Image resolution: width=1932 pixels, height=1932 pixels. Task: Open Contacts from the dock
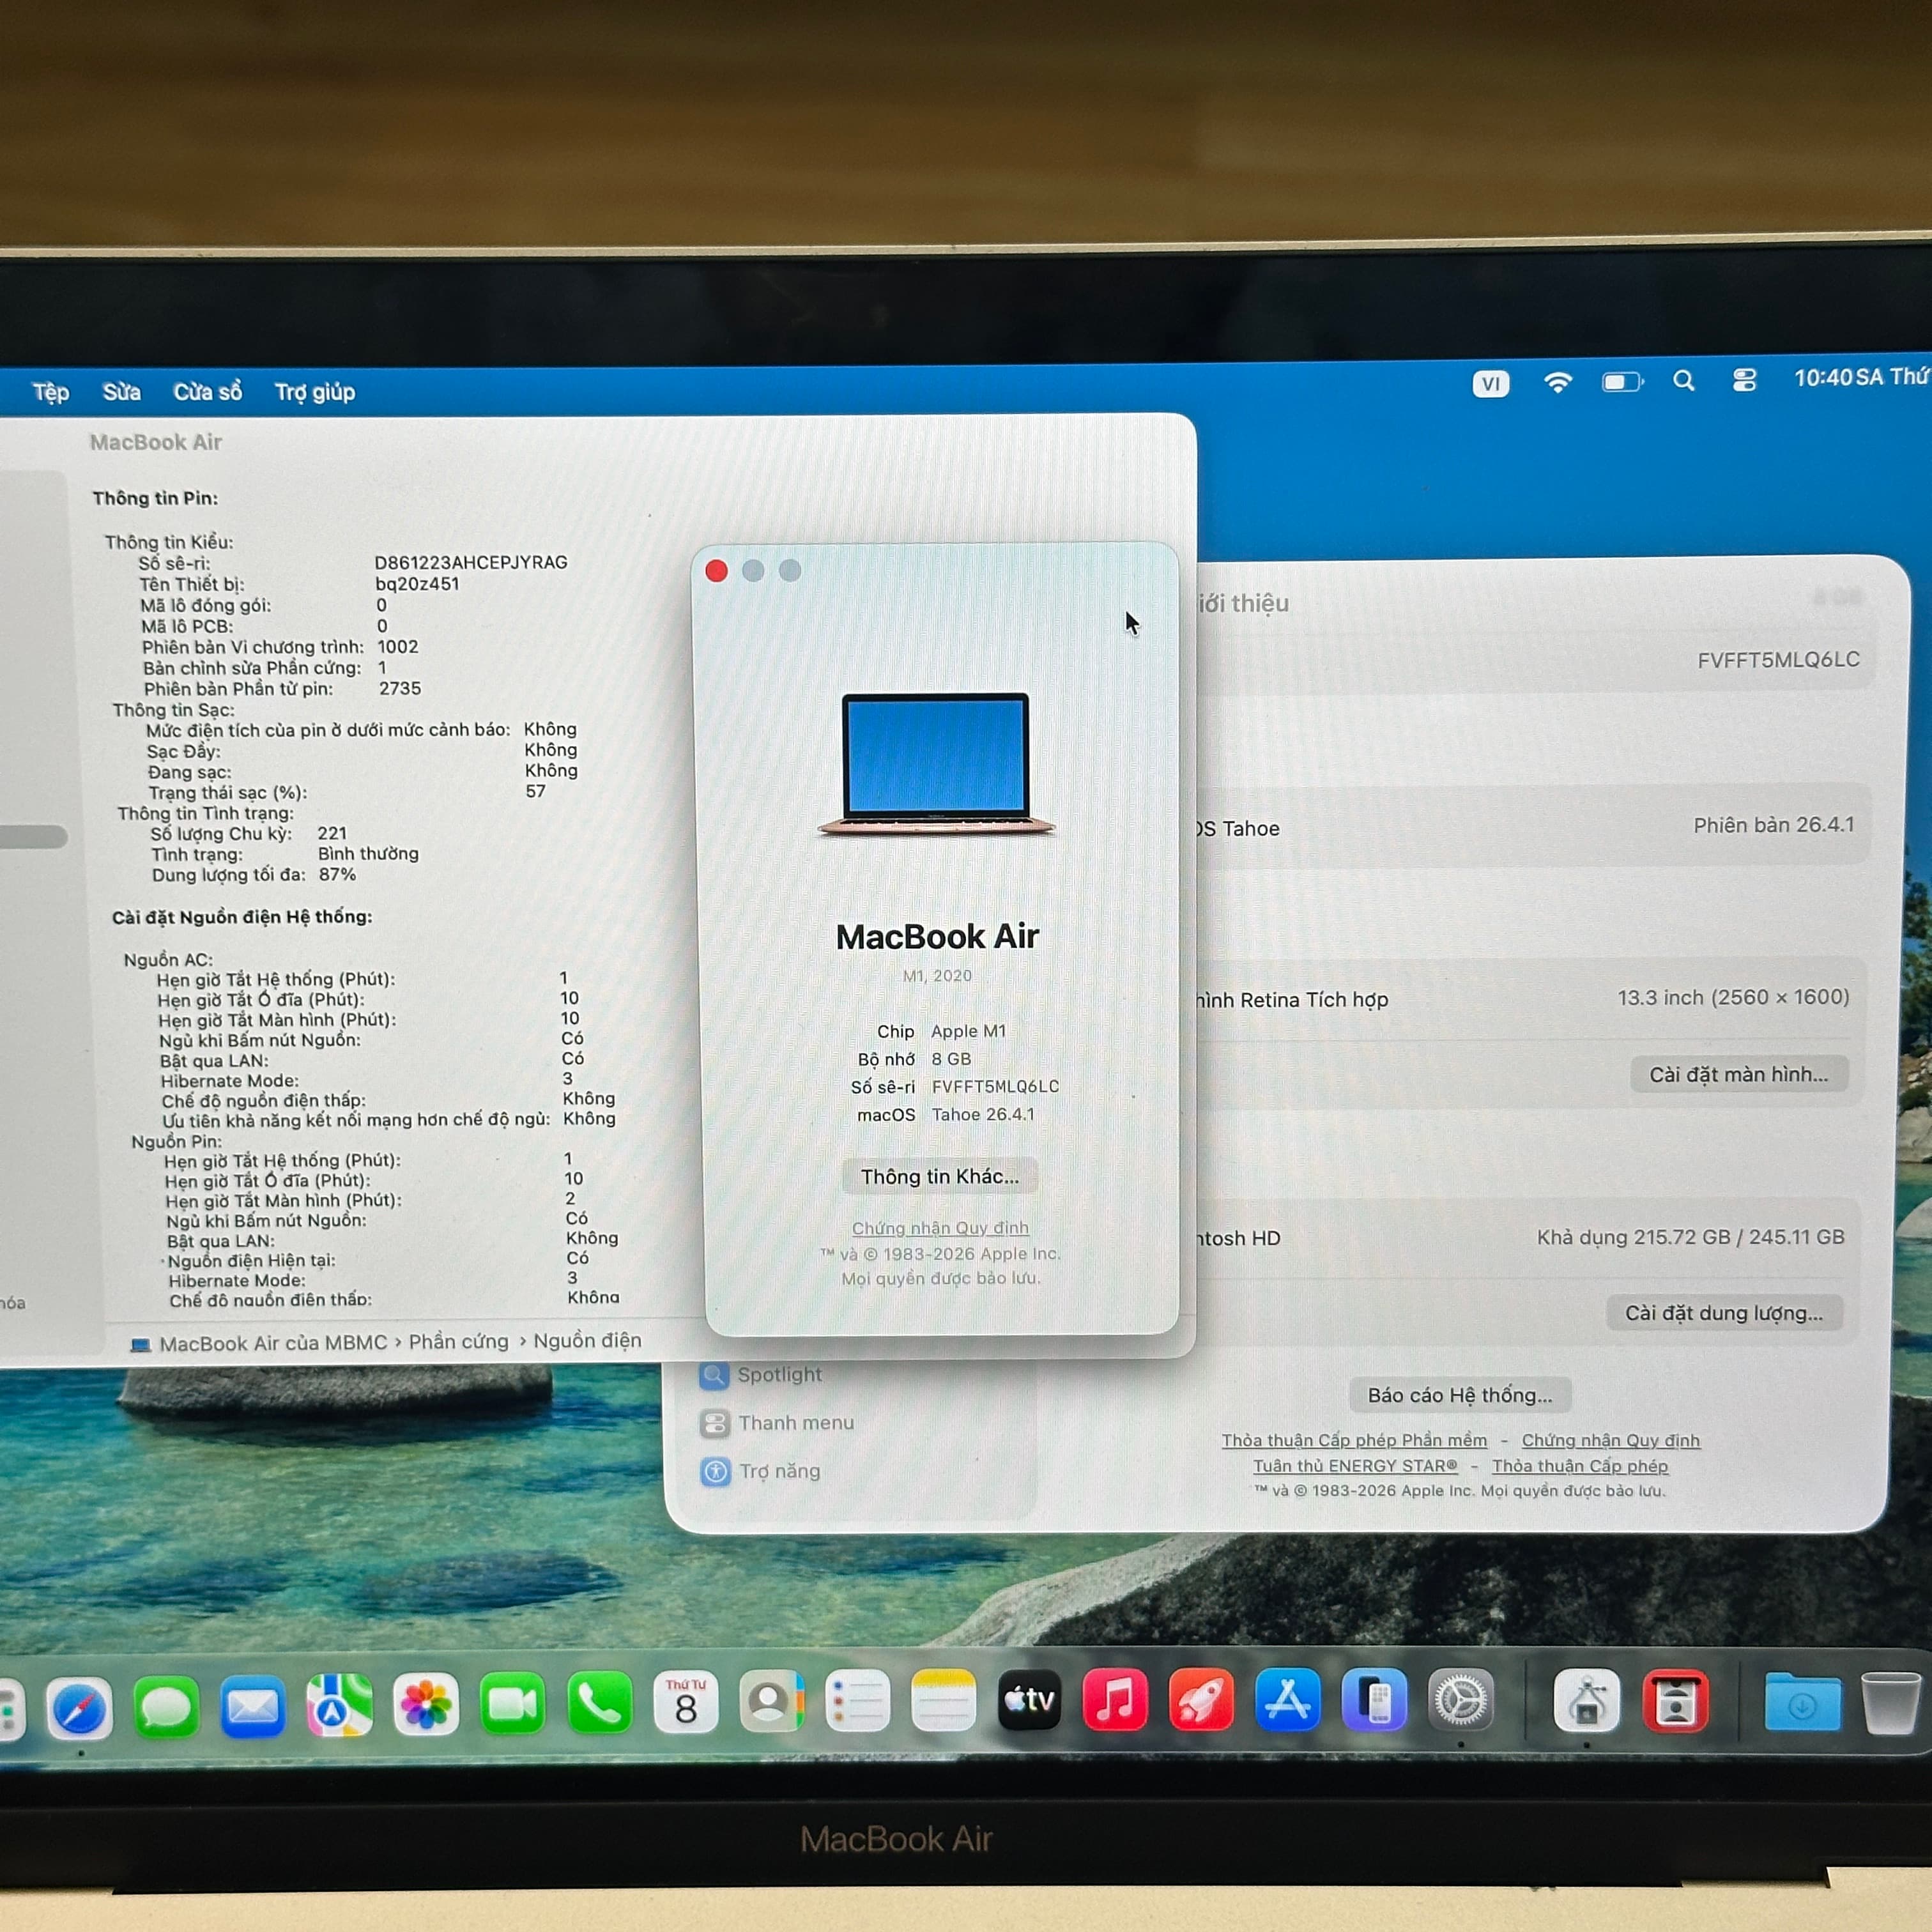(x=772, y=1701)
